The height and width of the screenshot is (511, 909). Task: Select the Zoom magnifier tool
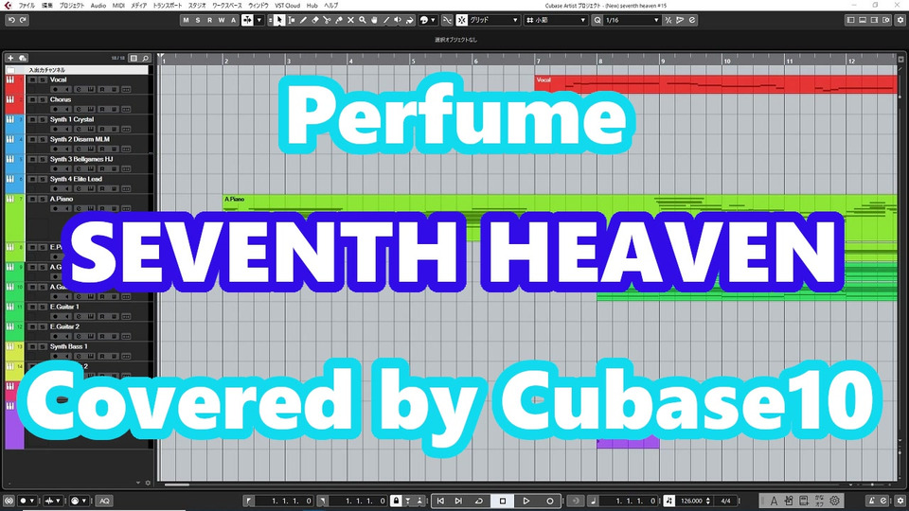point(363,20)
